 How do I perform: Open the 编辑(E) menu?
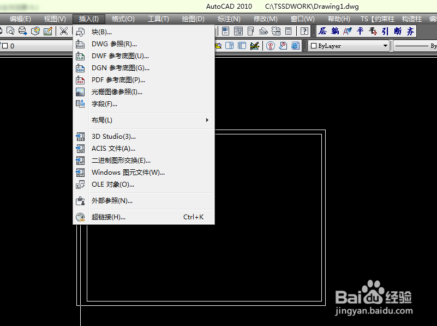[x=20, y=19]
